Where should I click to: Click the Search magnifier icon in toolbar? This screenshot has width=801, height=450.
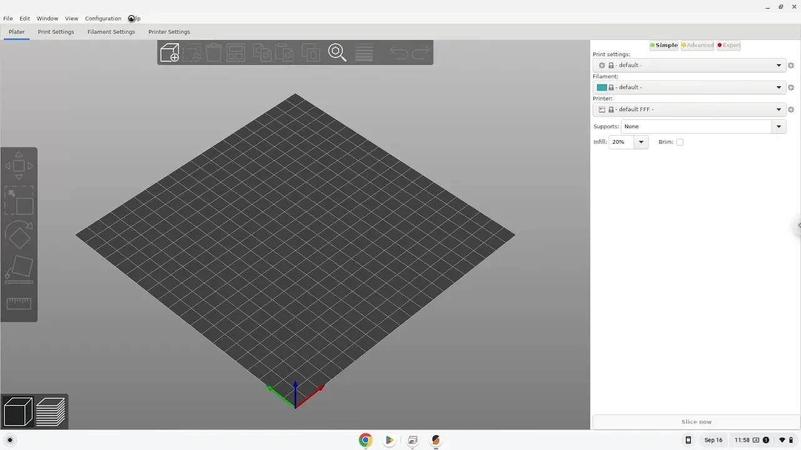coord(337,53)
